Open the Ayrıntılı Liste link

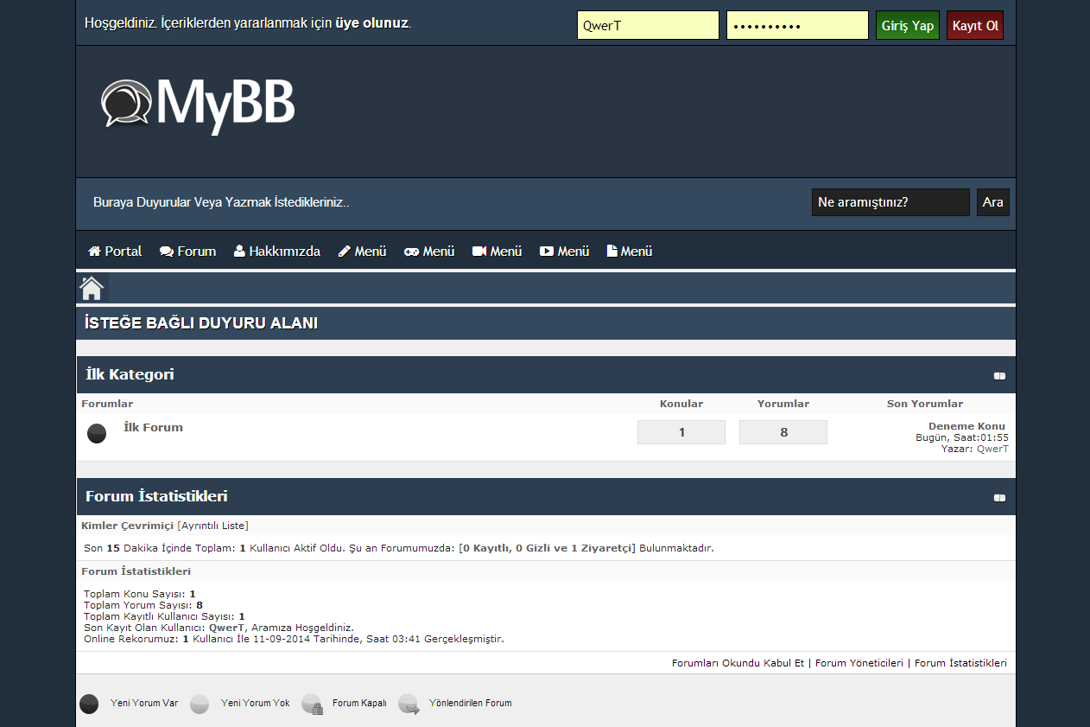coord(212,526)
